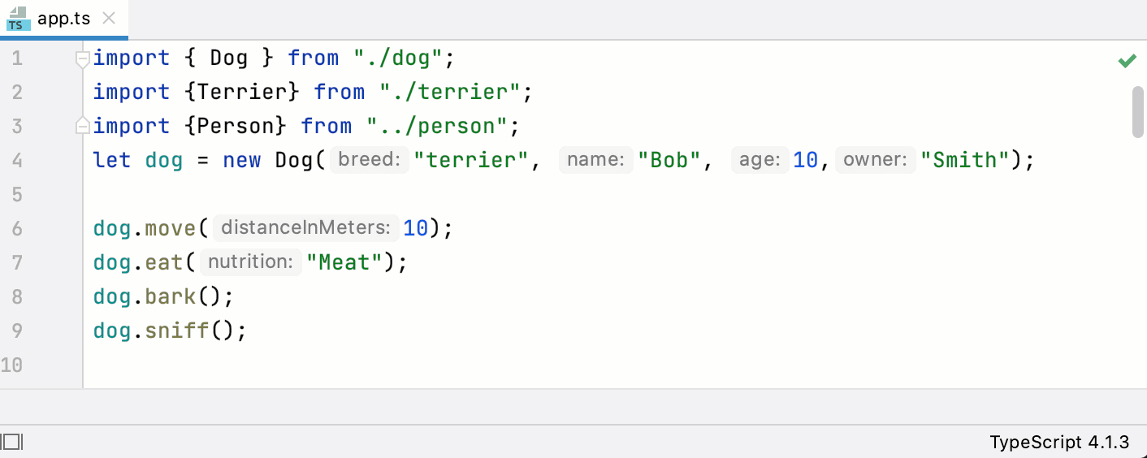Click the "distanceInMeters:" parameter hint
The width and height of the screenshot is (1147, 458).
307,228
